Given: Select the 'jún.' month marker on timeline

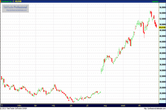Looking at the screenshot, I should coord(71,106).
